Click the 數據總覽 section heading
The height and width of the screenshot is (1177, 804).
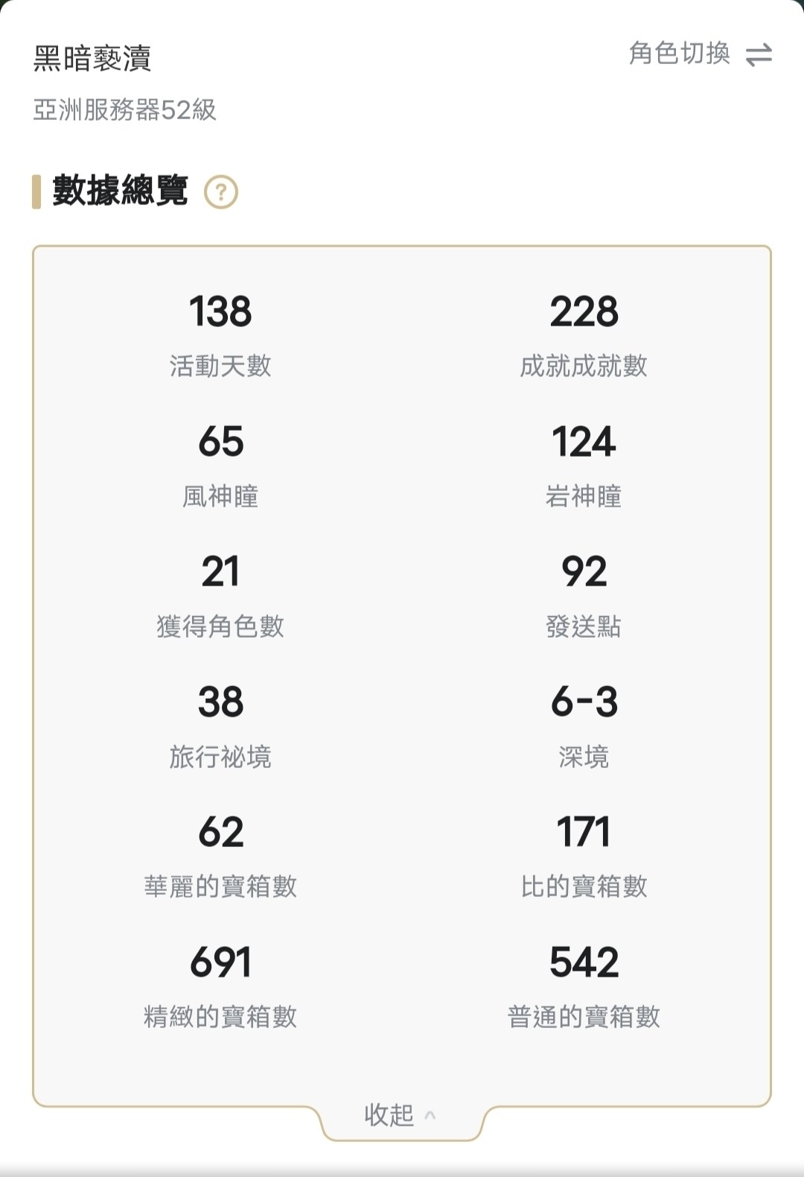pyautogui.click(x=120, y=191)
